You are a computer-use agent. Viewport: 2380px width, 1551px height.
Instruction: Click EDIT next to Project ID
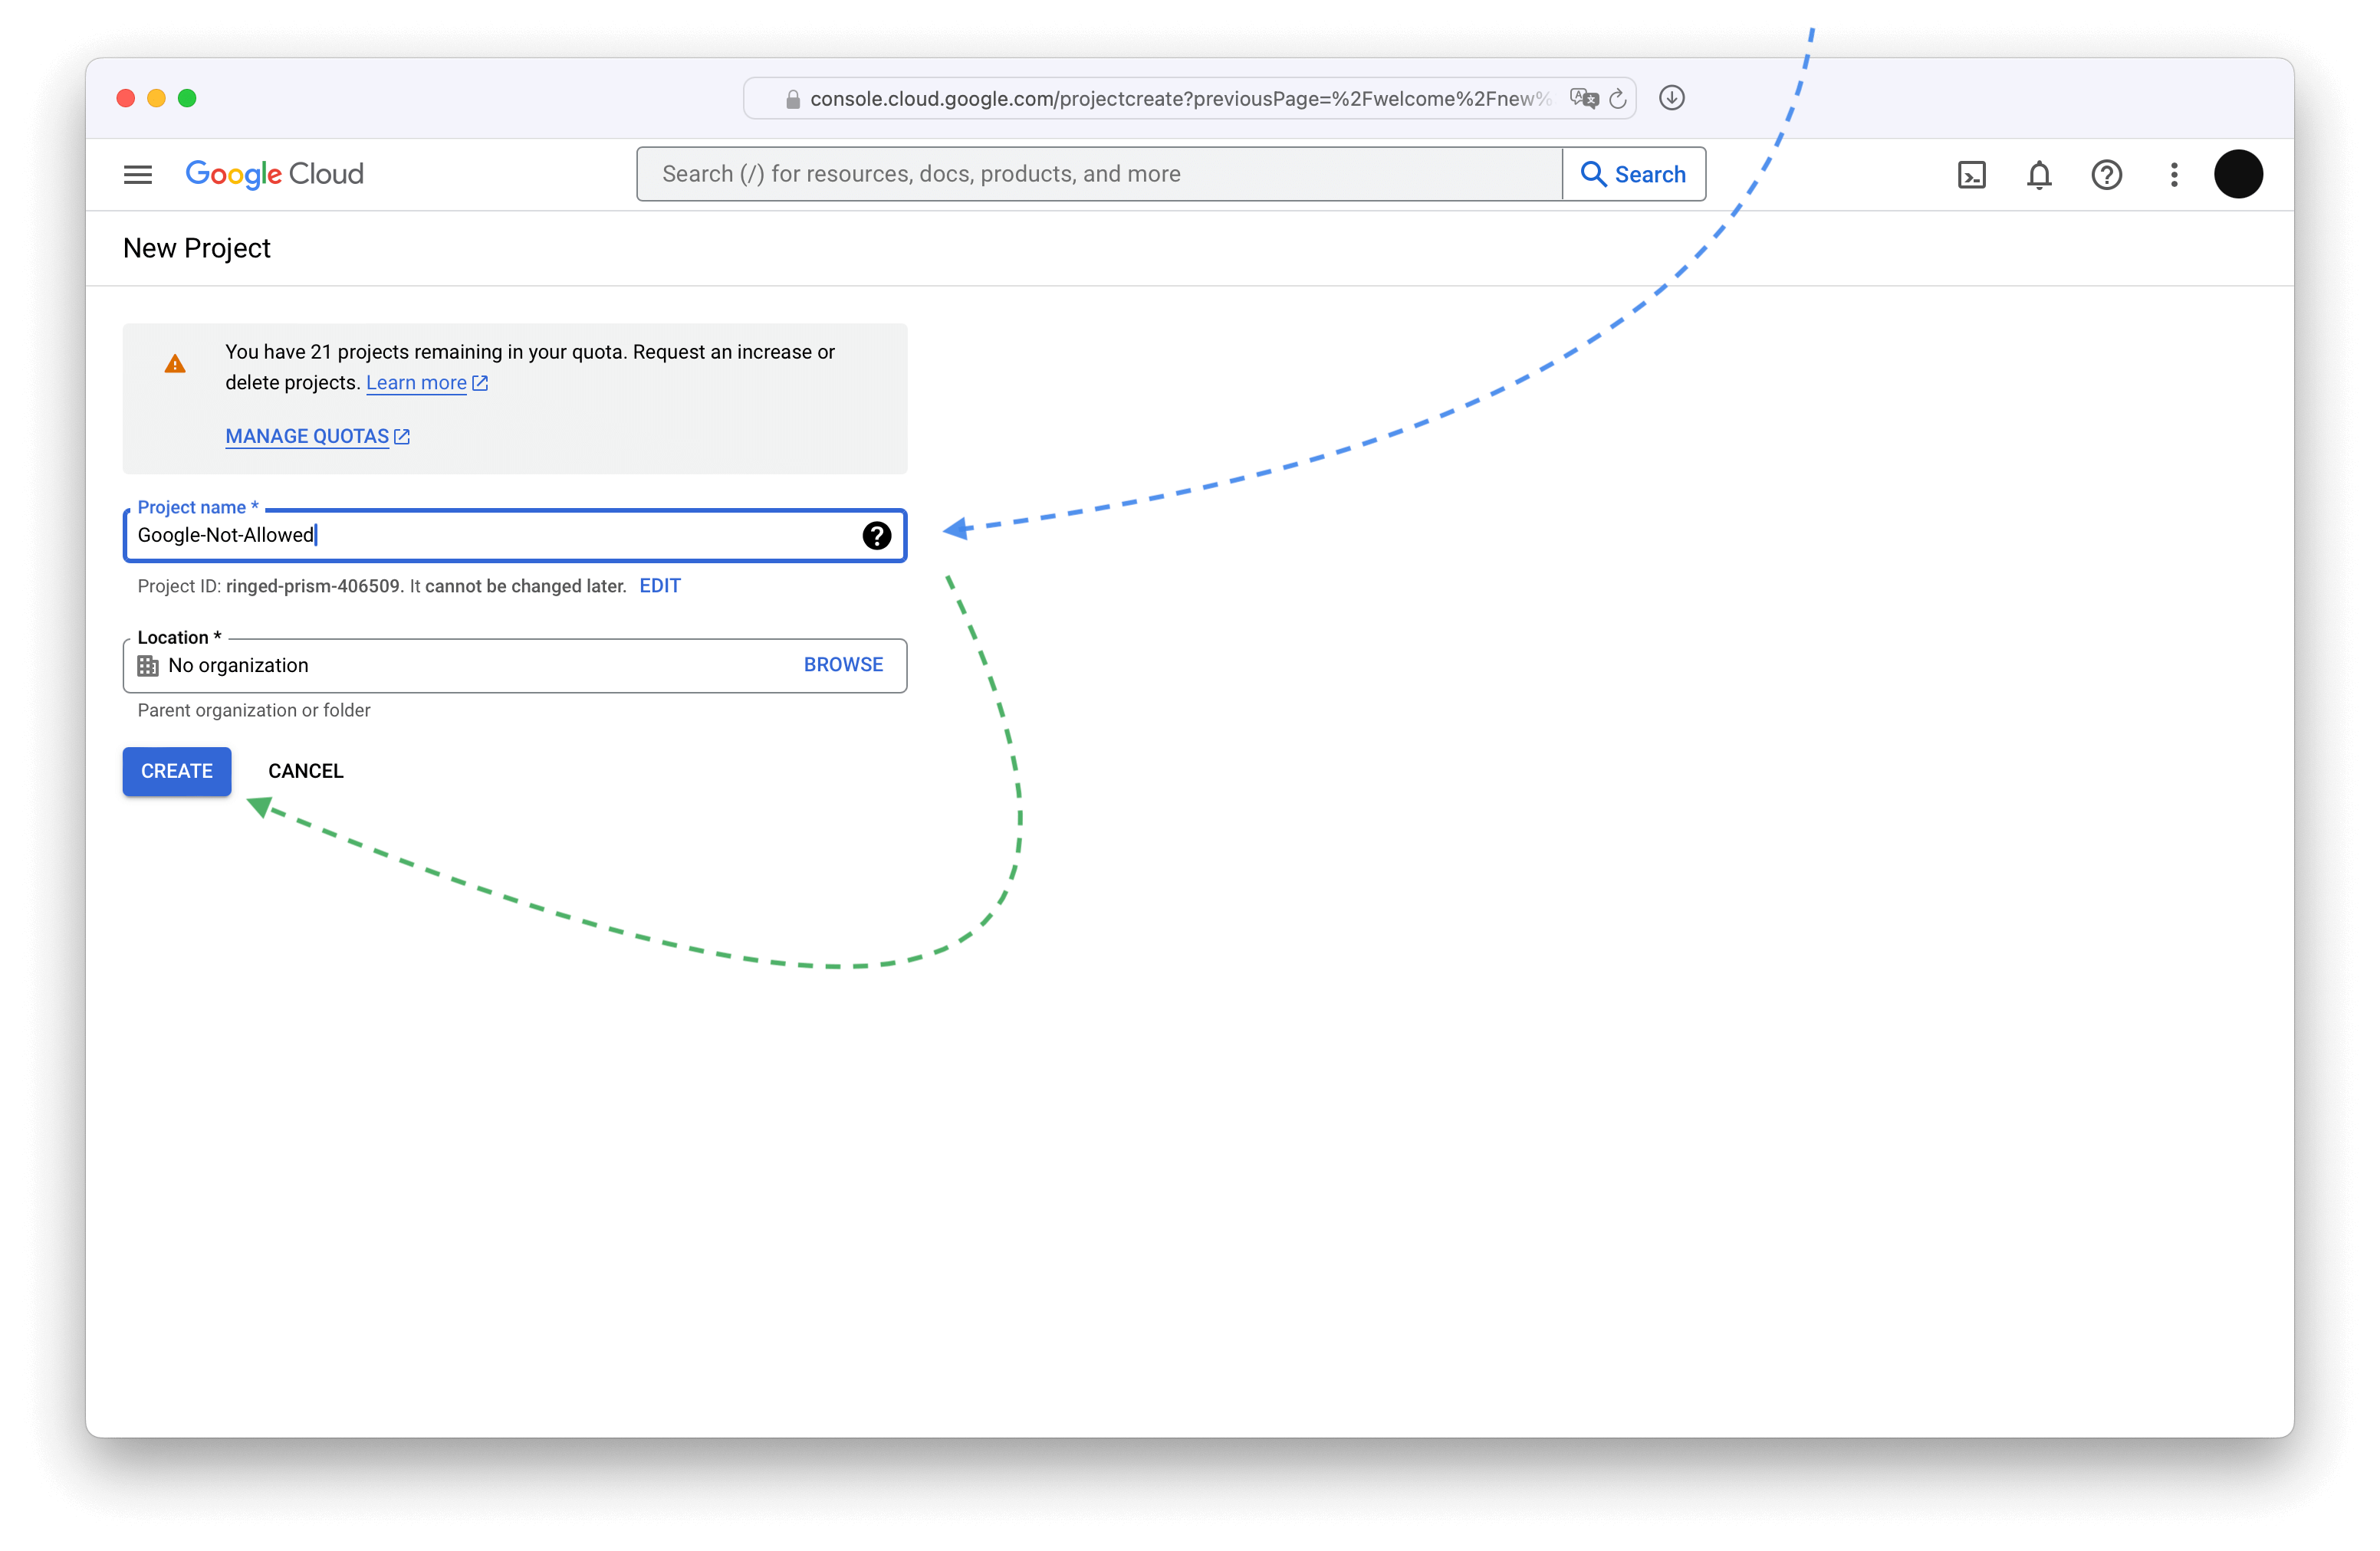pyautogui.click(x=660, y=585)
